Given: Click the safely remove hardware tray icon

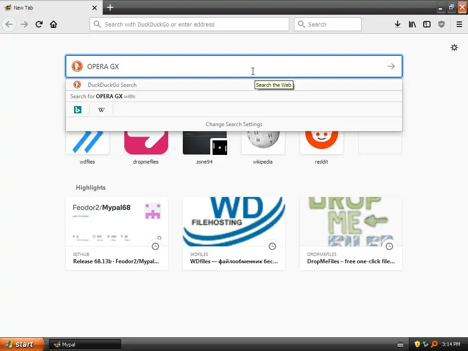Looking at the screenshot, I should (425, 344).
